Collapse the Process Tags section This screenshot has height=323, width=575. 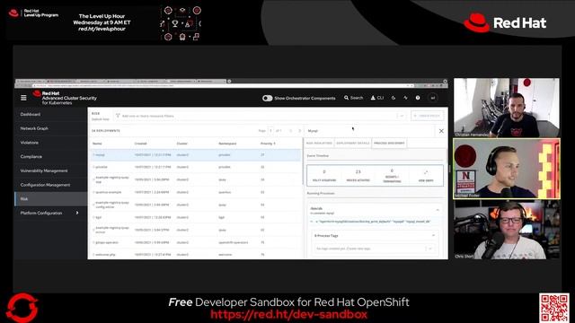point(433,235)
